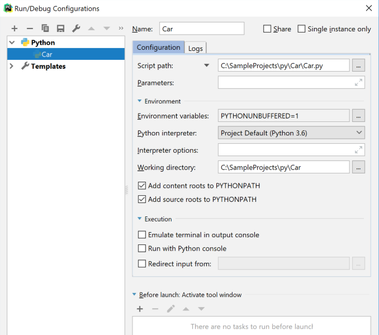
Task: Open the wrench edit templates icon in toolbar
Action: tap(76, 29)
